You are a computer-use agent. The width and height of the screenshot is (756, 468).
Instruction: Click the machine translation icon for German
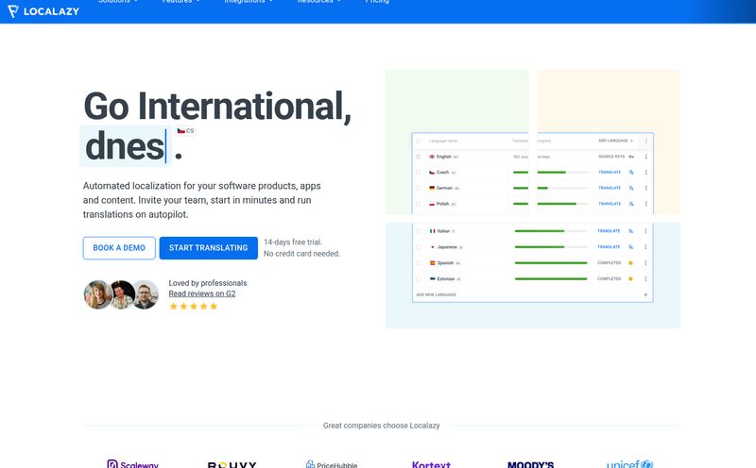tap(631, 189)
